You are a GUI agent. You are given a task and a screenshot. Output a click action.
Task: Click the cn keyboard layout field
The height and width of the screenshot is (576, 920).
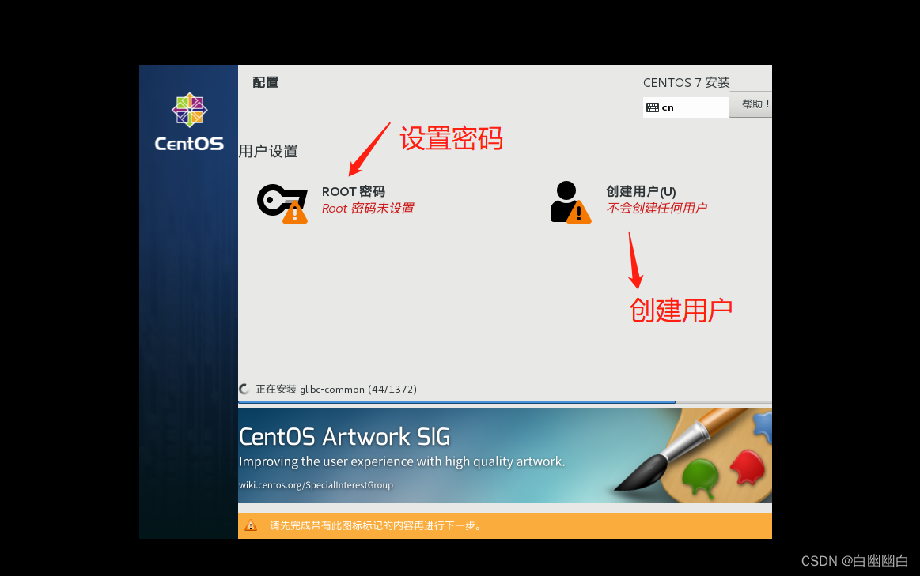685,107
